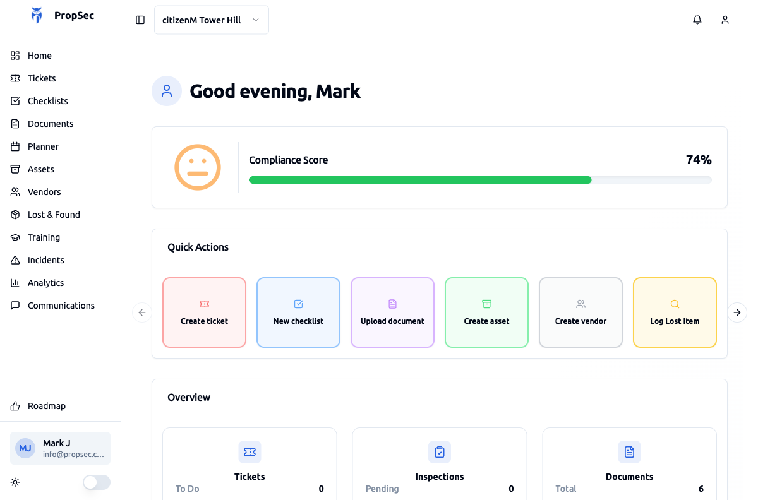Click the Planner calendar icon in the sidebar
The height and width of the screenshot is (500, 758).
pos(15,146)
